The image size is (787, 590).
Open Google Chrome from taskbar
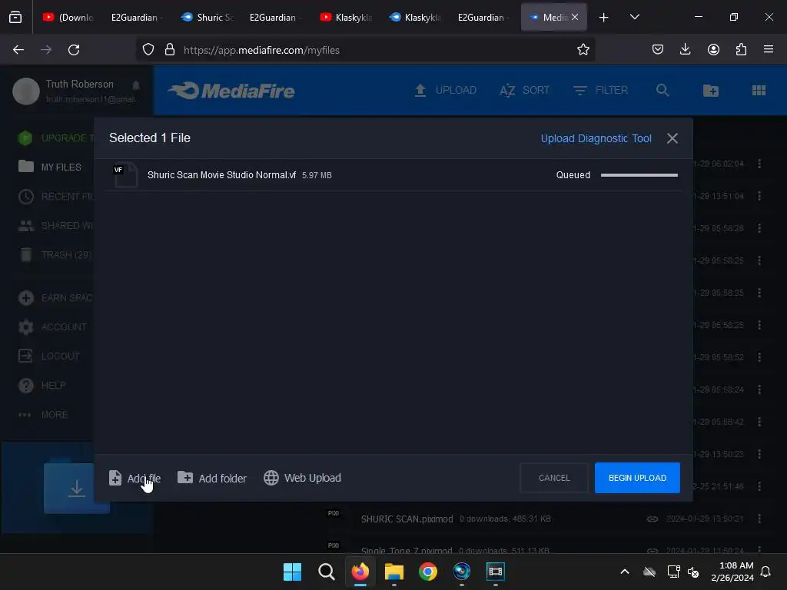click(x=427, y=572)
